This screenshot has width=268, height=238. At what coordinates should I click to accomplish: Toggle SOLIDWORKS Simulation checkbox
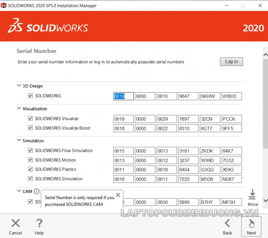[x=30, y=179]
